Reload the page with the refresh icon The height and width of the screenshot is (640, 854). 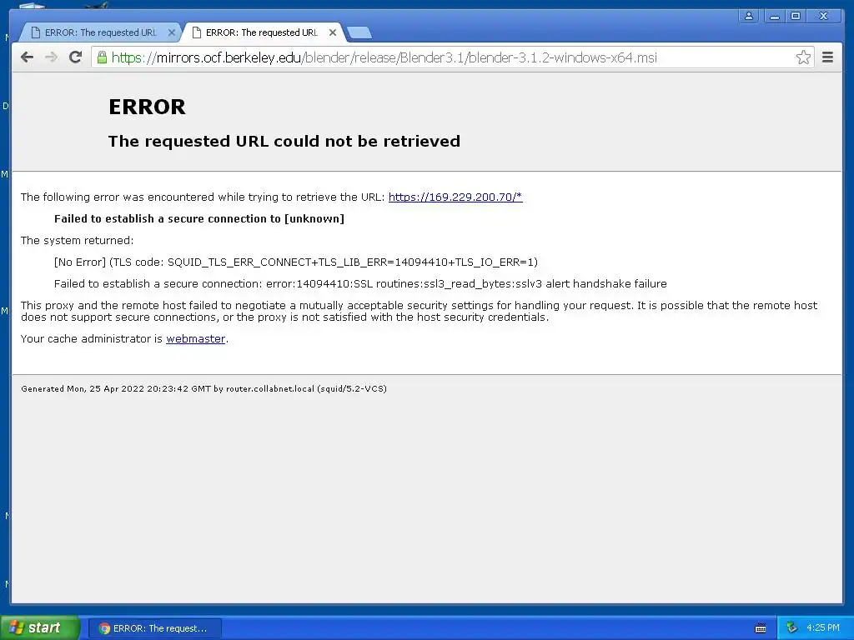point(75,57)
